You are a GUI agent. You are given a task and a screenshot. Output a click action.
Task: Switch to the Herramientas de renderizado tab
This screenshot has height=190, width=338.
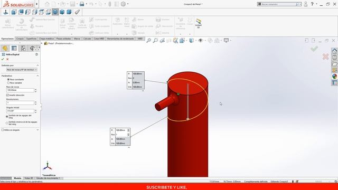point(121,39)
